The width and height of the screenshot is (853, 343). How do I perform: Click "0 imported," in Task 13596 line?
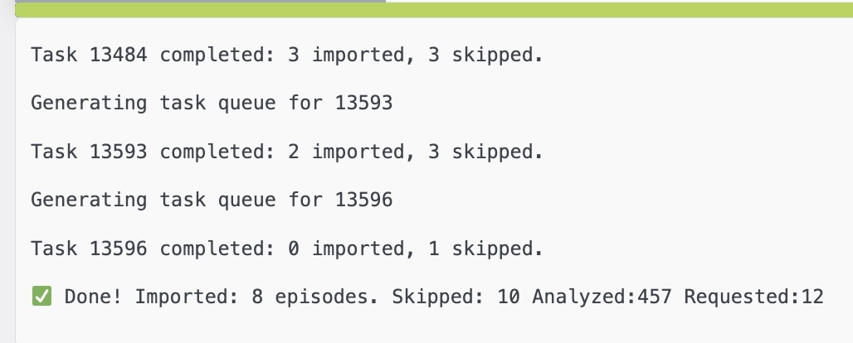tap(352, 249)
